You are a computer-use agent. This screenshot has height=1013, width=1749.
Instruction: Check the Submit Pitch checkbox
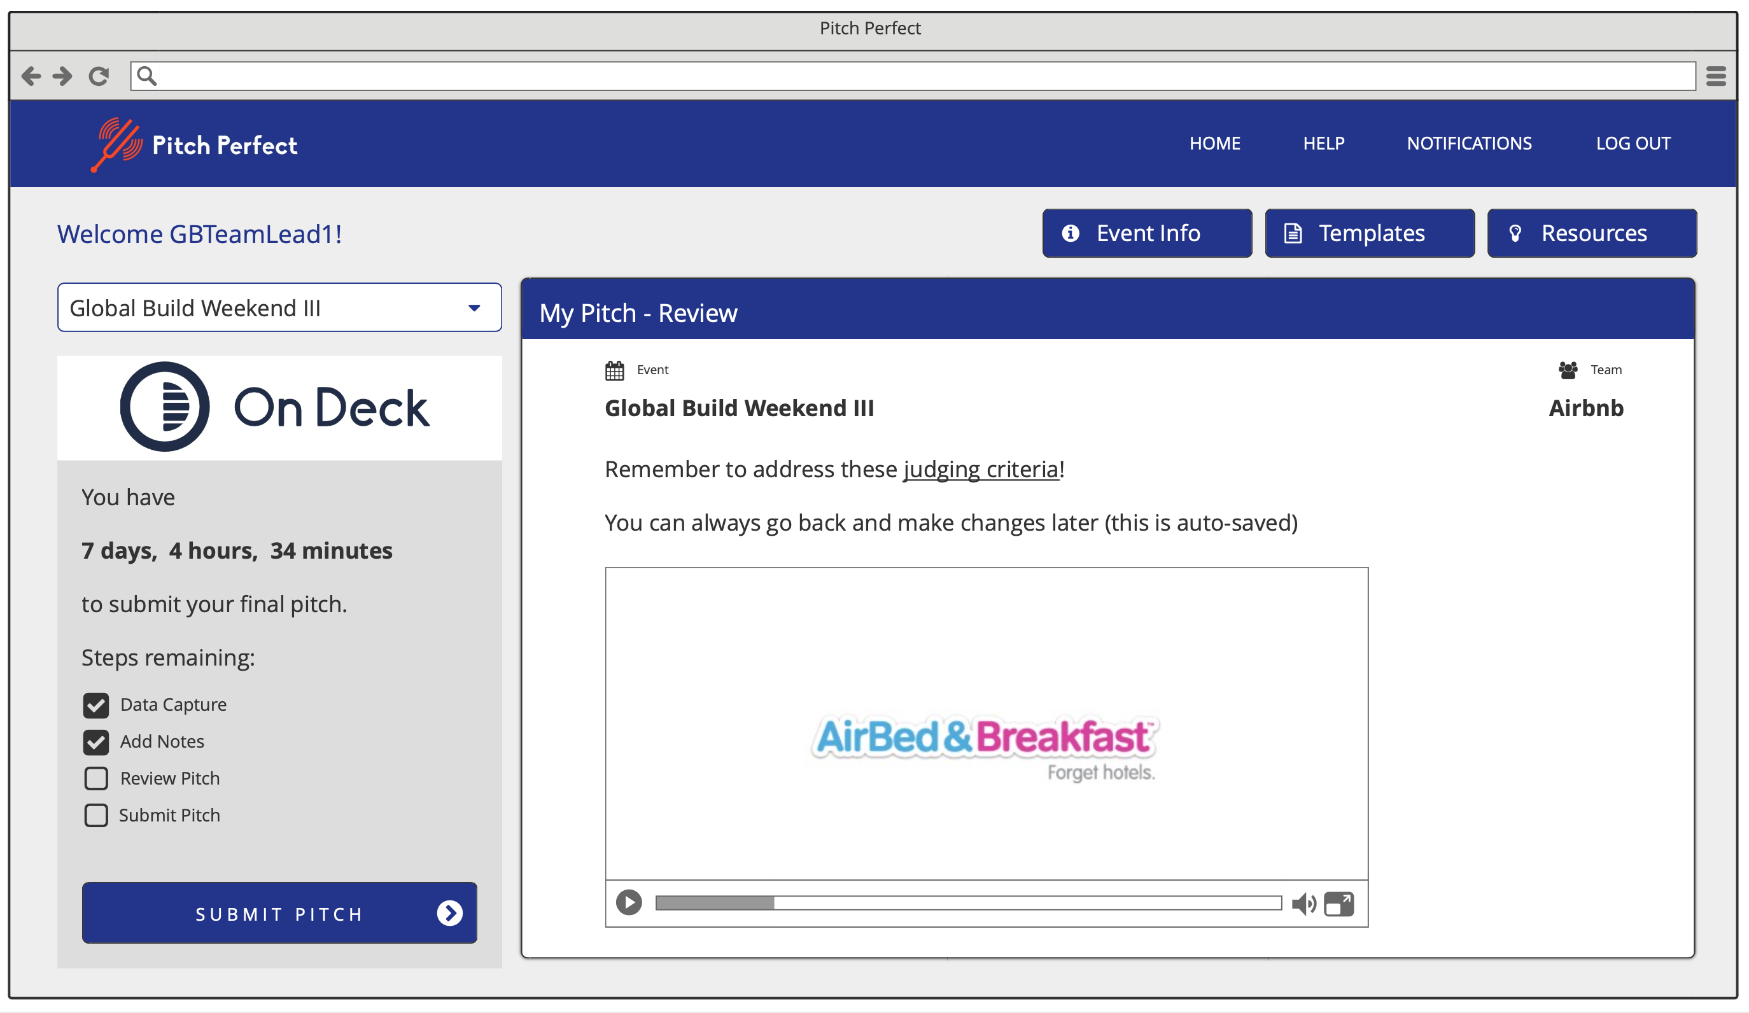(x=95, y=815)
